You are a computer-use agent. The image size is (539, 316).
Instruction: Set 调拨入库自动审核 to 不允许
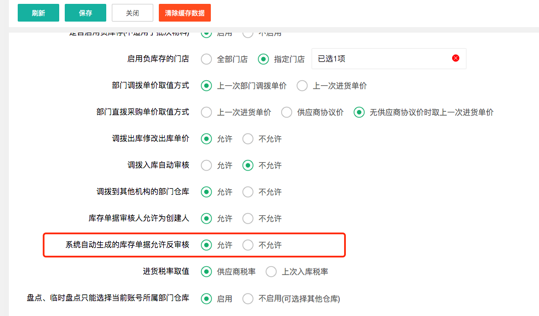(248, 165)
